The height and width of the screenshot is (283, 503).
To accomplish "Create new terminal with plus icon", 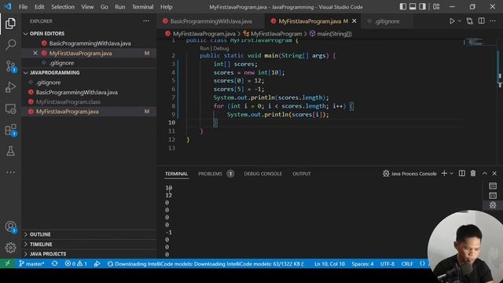I will click(x=444, y=173).
